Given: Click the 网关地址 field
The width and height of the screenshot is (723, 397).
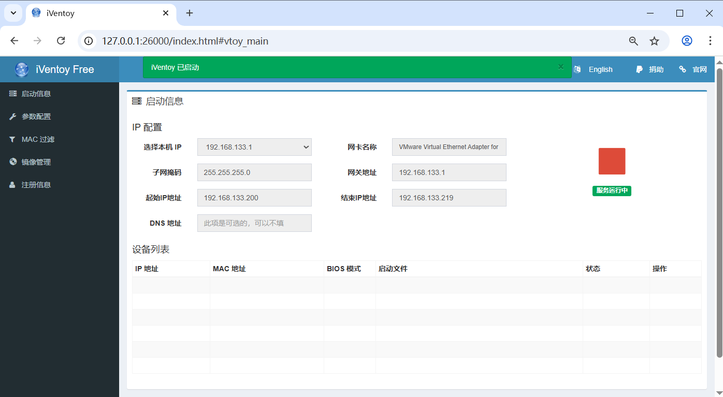Looking at the screenshot, I should click(449, 172).
